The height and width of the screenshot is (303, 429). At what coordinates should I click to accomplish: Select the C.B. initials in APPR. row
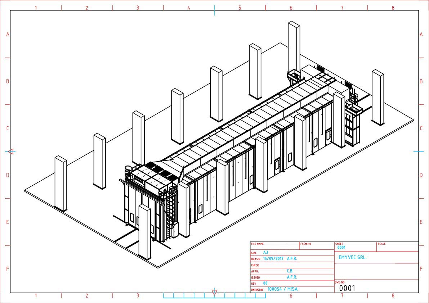point(290,271)
